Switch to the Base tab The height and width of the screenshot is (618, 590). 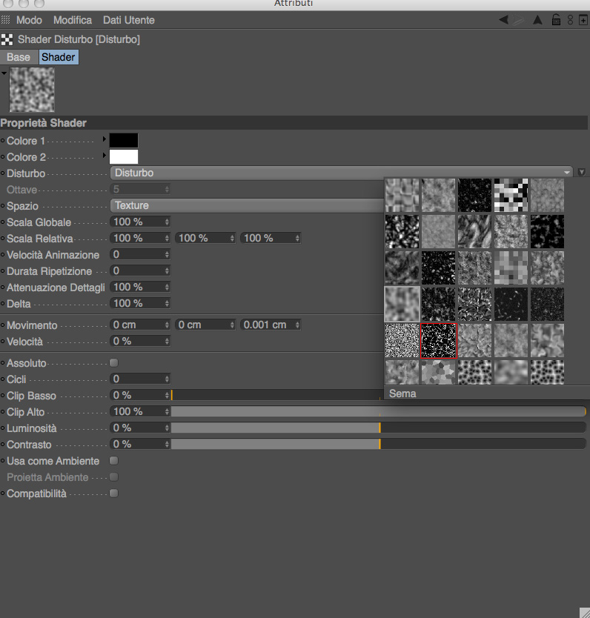pos(19,57)
